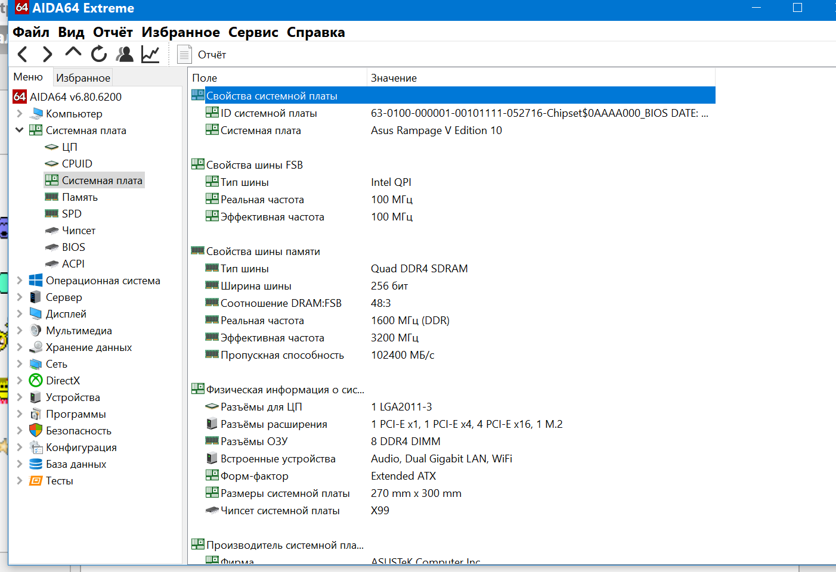Open the Справка menu

[x=316, y=32]
